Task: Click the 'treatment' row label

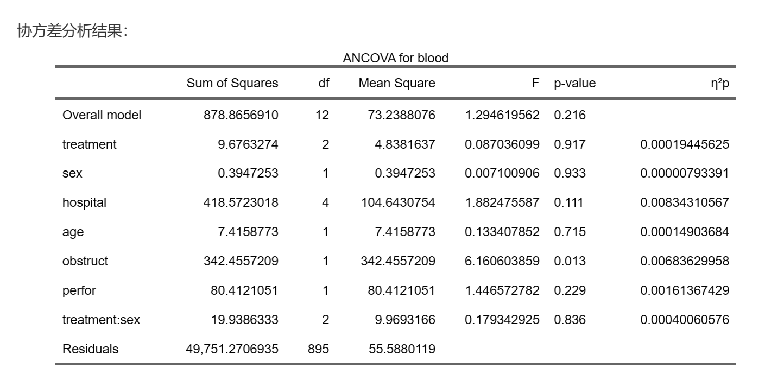Action: [89, 144]
